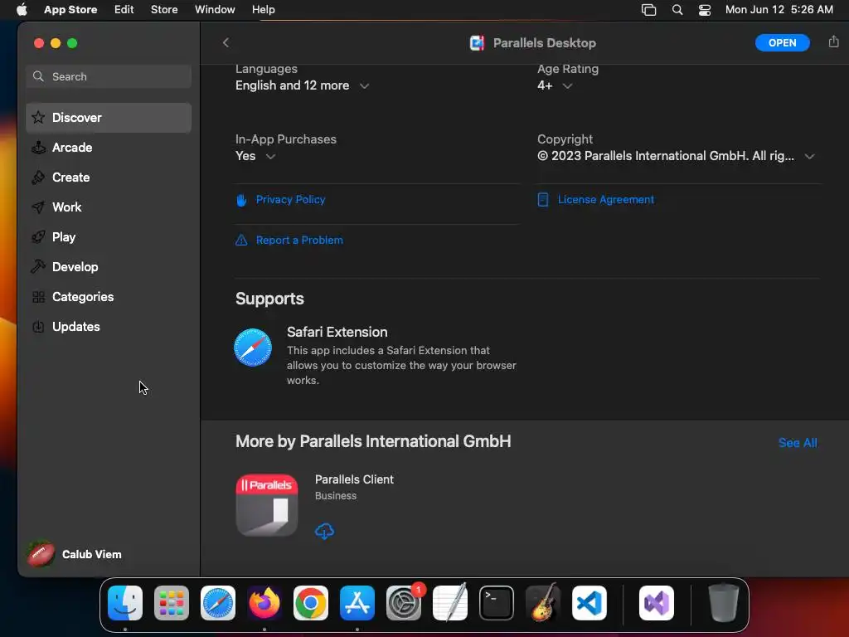
Task: Select Discover in the sidebar
Action: tap(109, 118)
